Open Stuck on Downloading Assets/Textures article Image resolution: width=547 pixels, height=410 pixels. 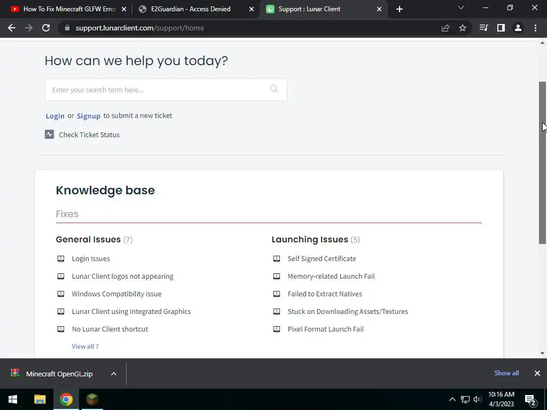click(x=348, y=311)
